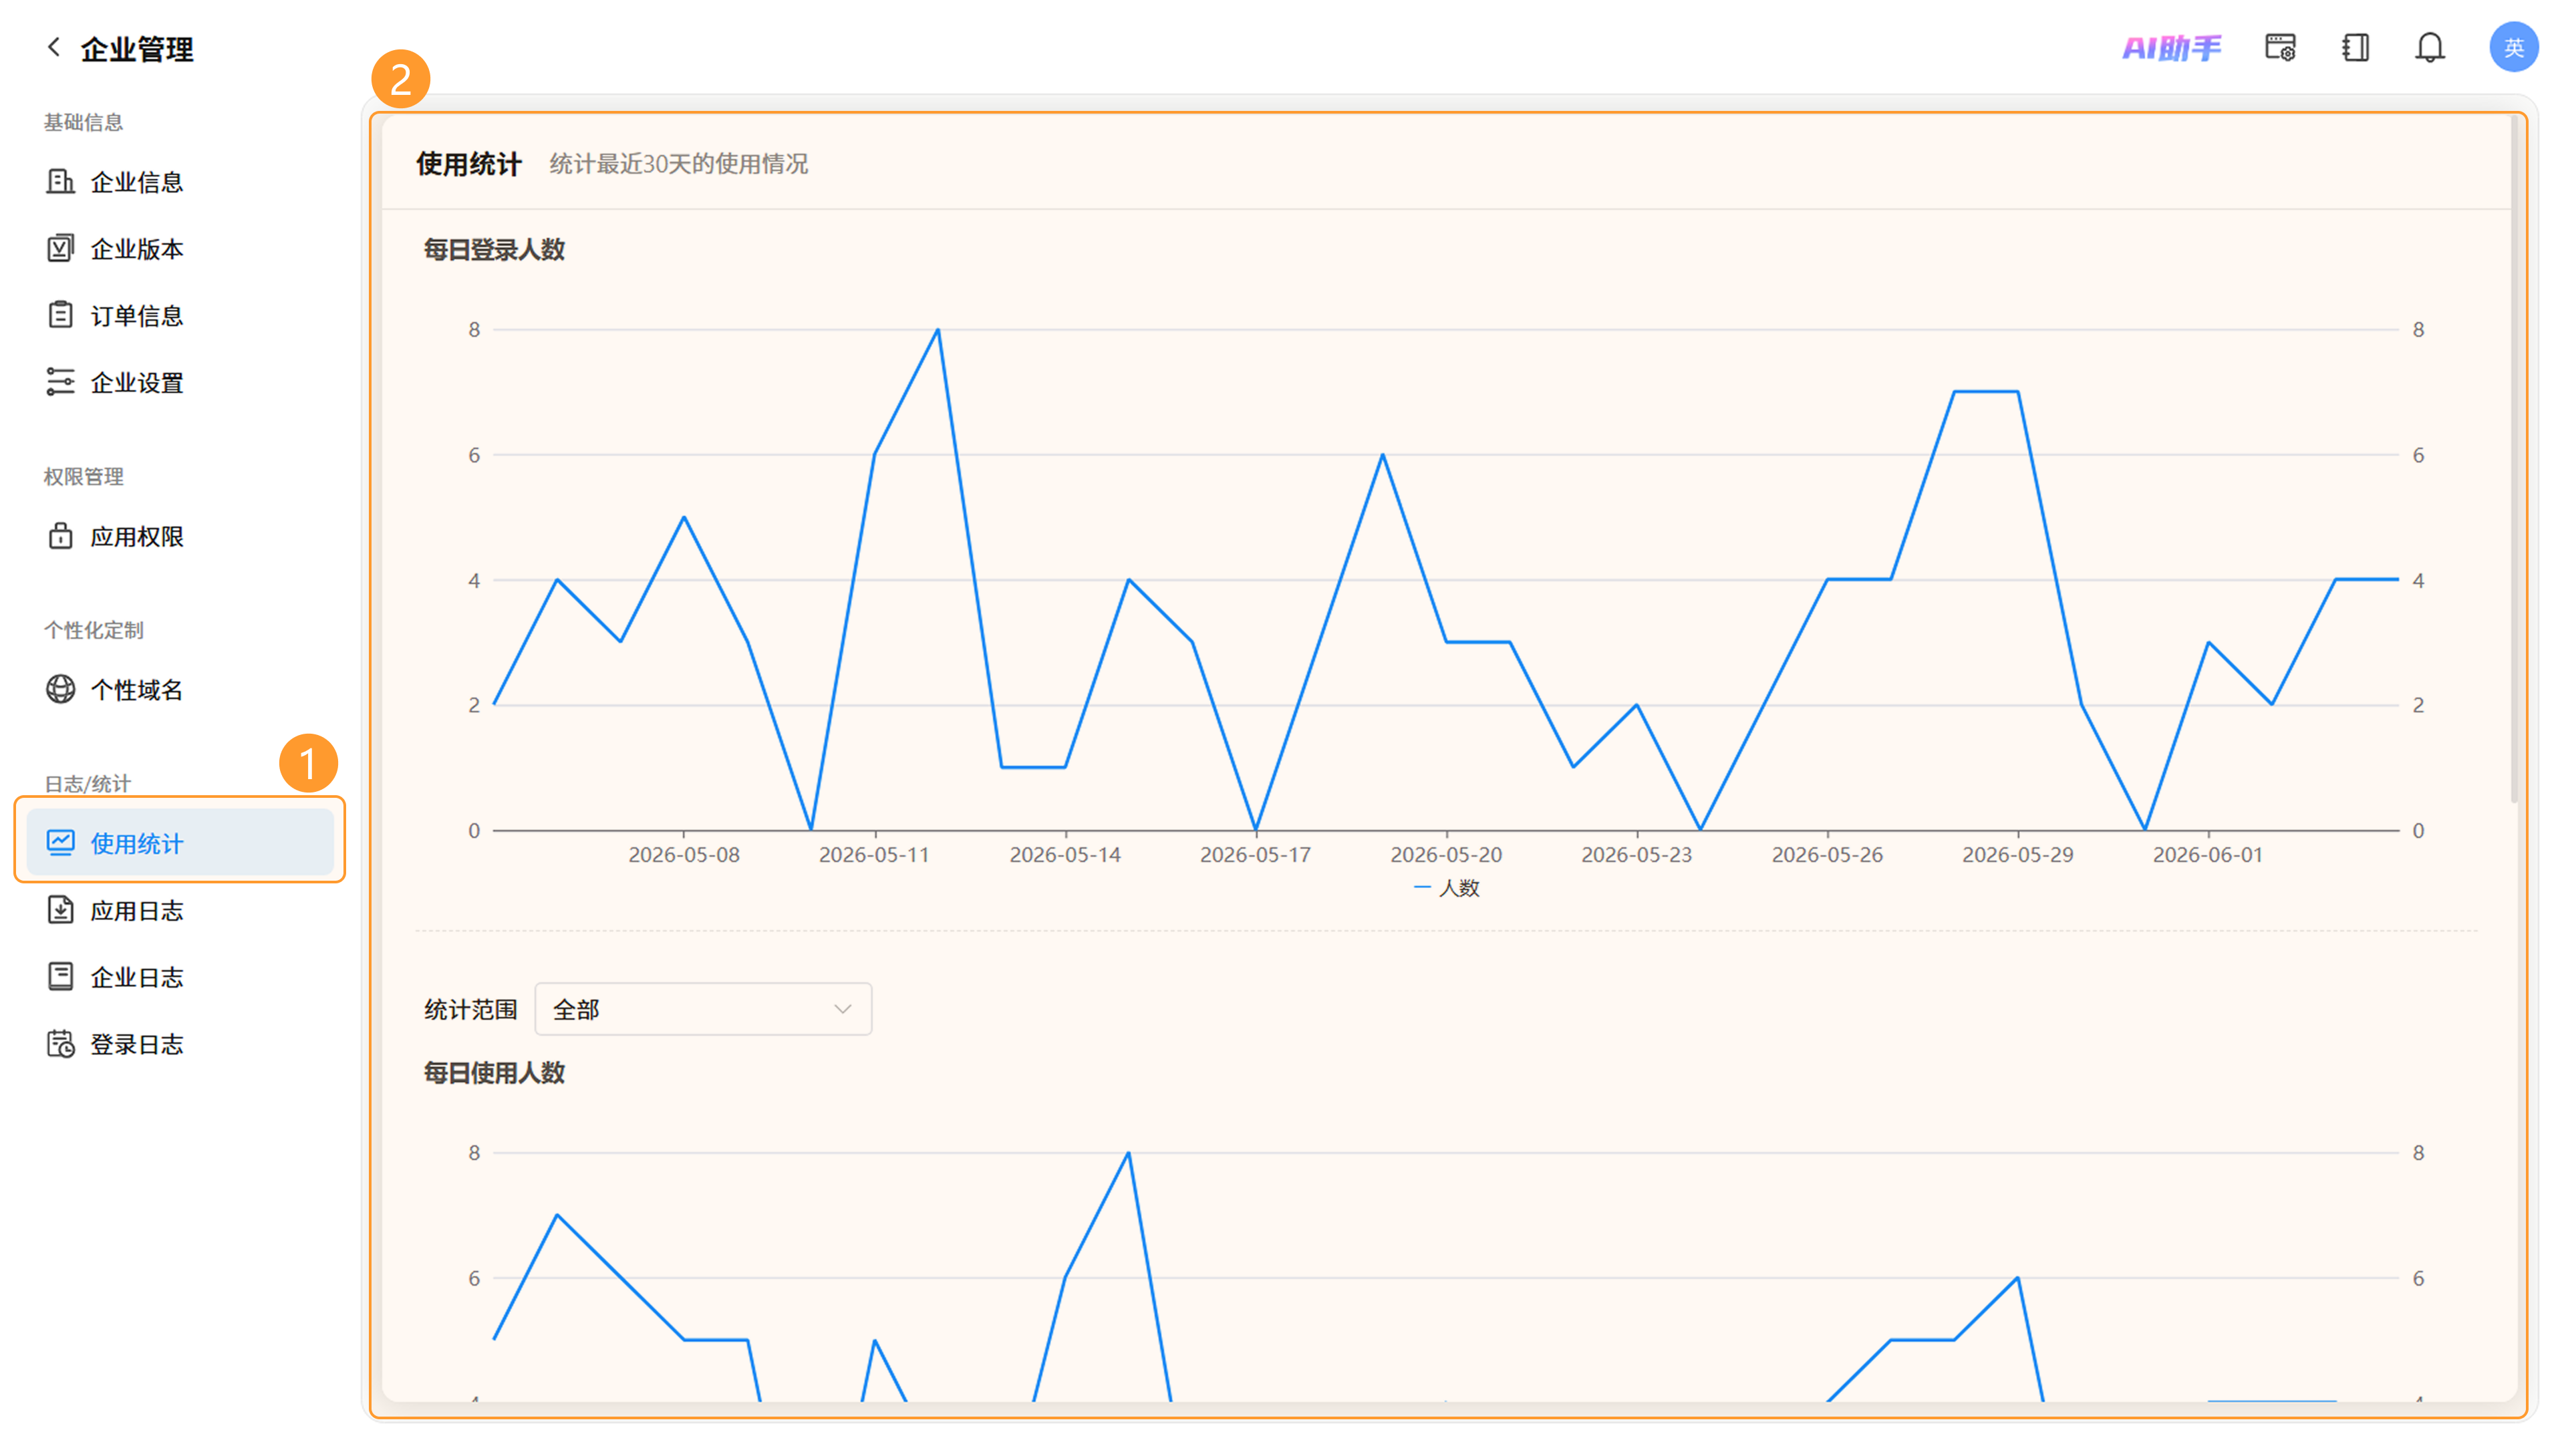
Task: Click the 每日登录人数 chart title
Action: click(494, 249)
